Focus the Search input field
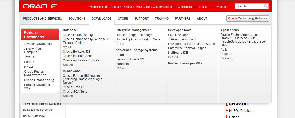 point(249,6)
